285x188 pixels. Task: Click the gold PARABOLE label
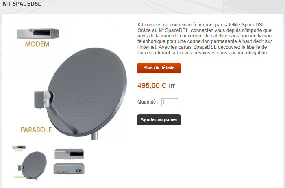[x=36, y=130]
